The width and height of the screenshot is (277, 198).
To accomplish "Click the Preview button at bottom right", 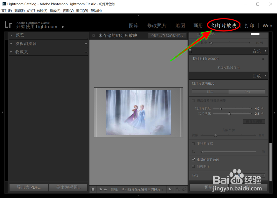I will click(209, 187).
